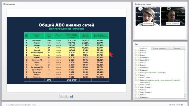Select Сергей Понкратов's video thumbnail
This screenshot has width=189, height=106.
(173, 16)
